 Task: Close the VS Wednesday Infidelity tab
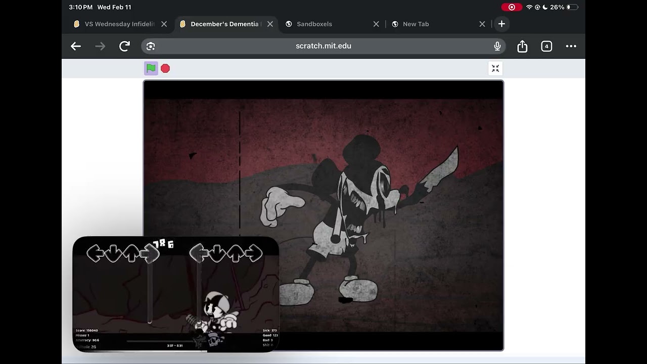click(x=164, y=24)
